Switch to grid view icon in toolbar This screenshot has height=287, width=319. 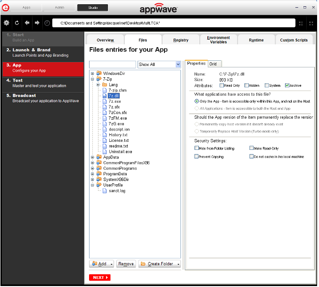[311, 24]
